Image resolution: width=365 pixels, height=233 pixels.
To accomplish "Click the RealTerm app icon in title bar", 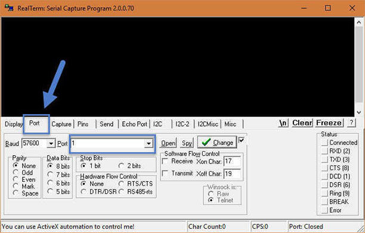I will point(9,8).
